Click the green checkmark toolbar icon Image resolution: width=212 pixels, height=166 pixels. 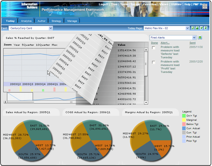201,28
